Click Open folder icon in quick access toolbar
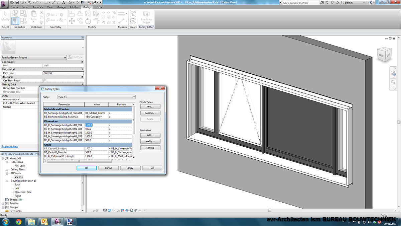401x226 pixels. point(12,2)
